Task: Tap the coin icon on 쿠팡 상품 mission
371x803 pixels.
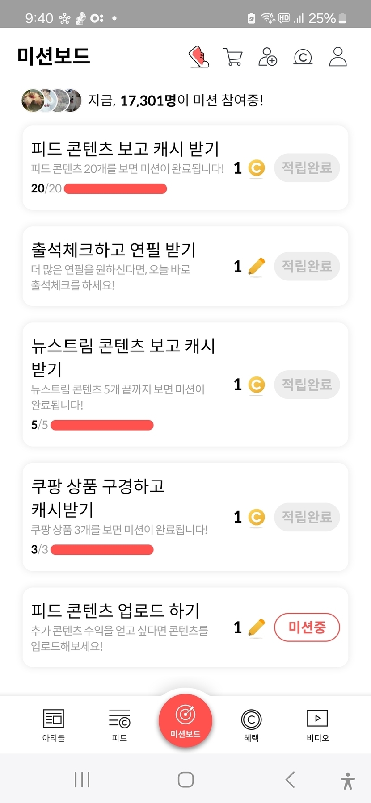Action: tap(256, 517)
